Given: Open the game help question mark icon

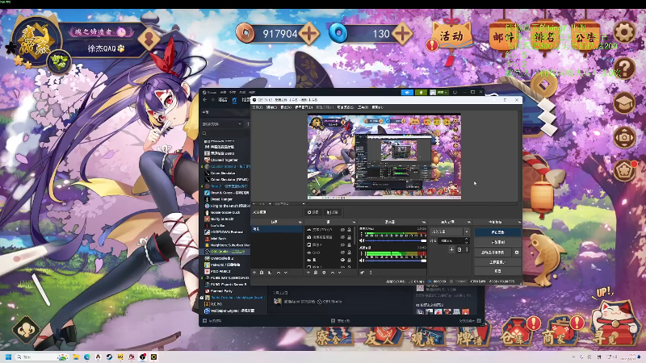Looking at the screenshot, I should (x=624, y=68).
